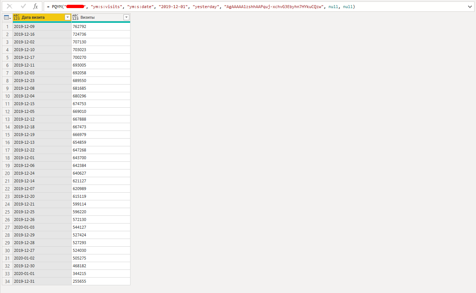
Task: Select the cell with value 527424
Action: (101, 235)
